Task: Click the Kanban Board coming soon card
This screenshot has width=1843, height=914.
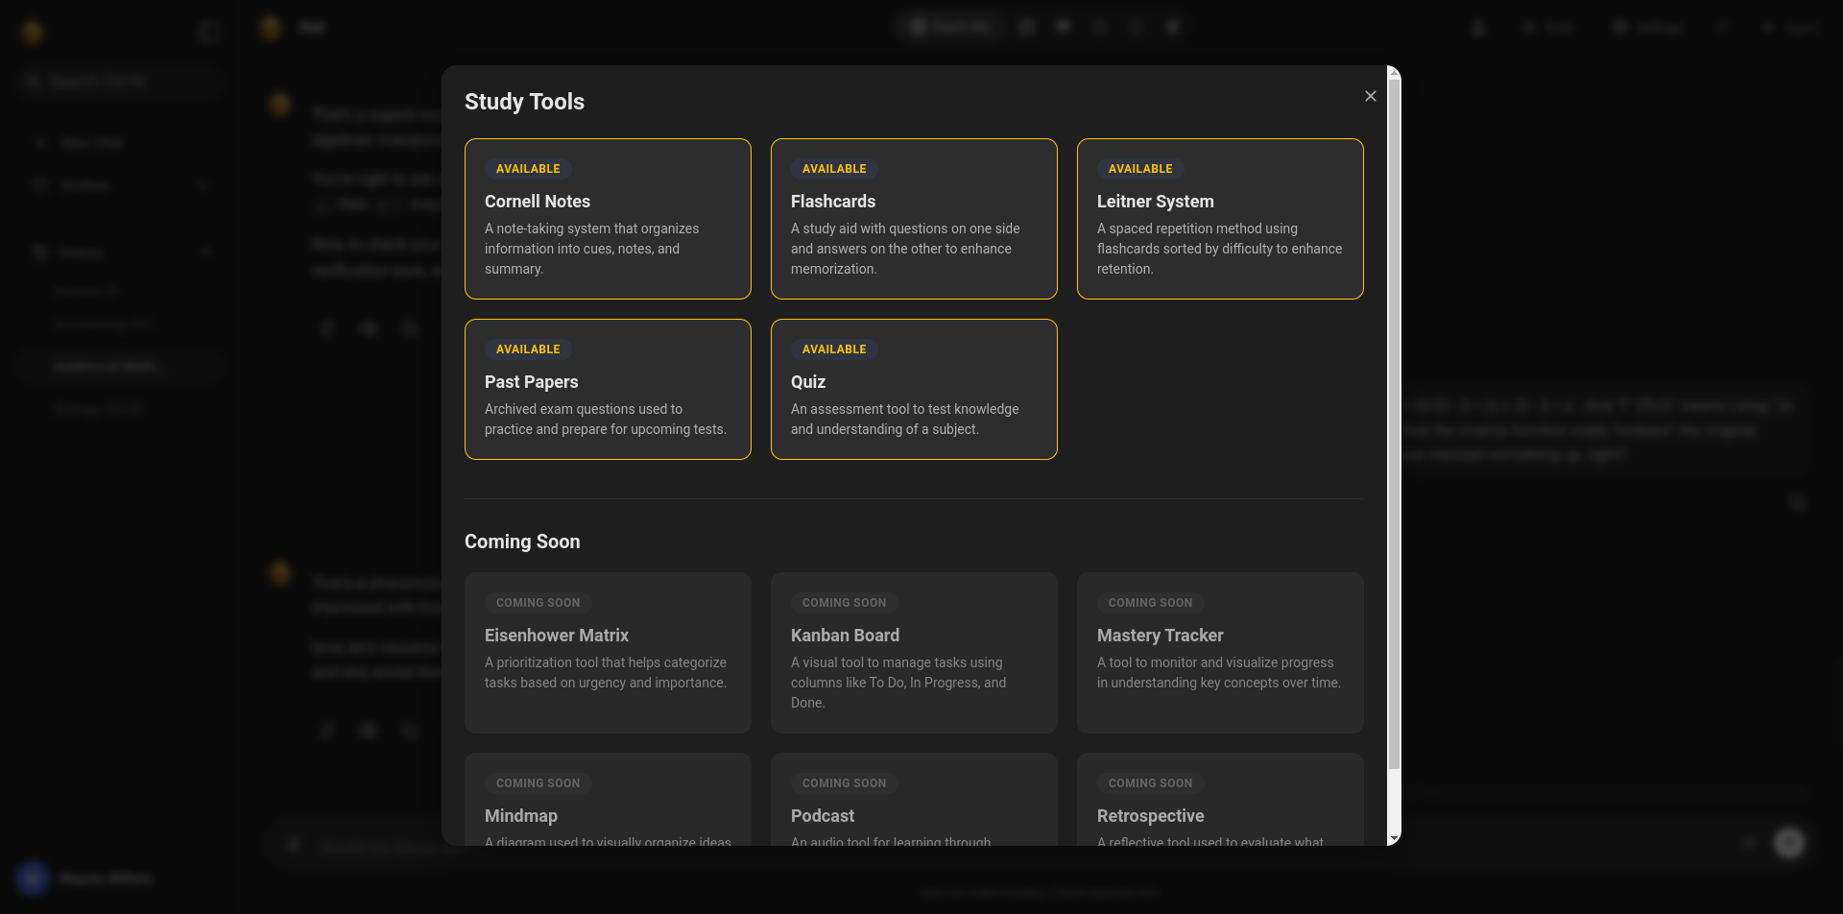Action: [x=913, y=653]
